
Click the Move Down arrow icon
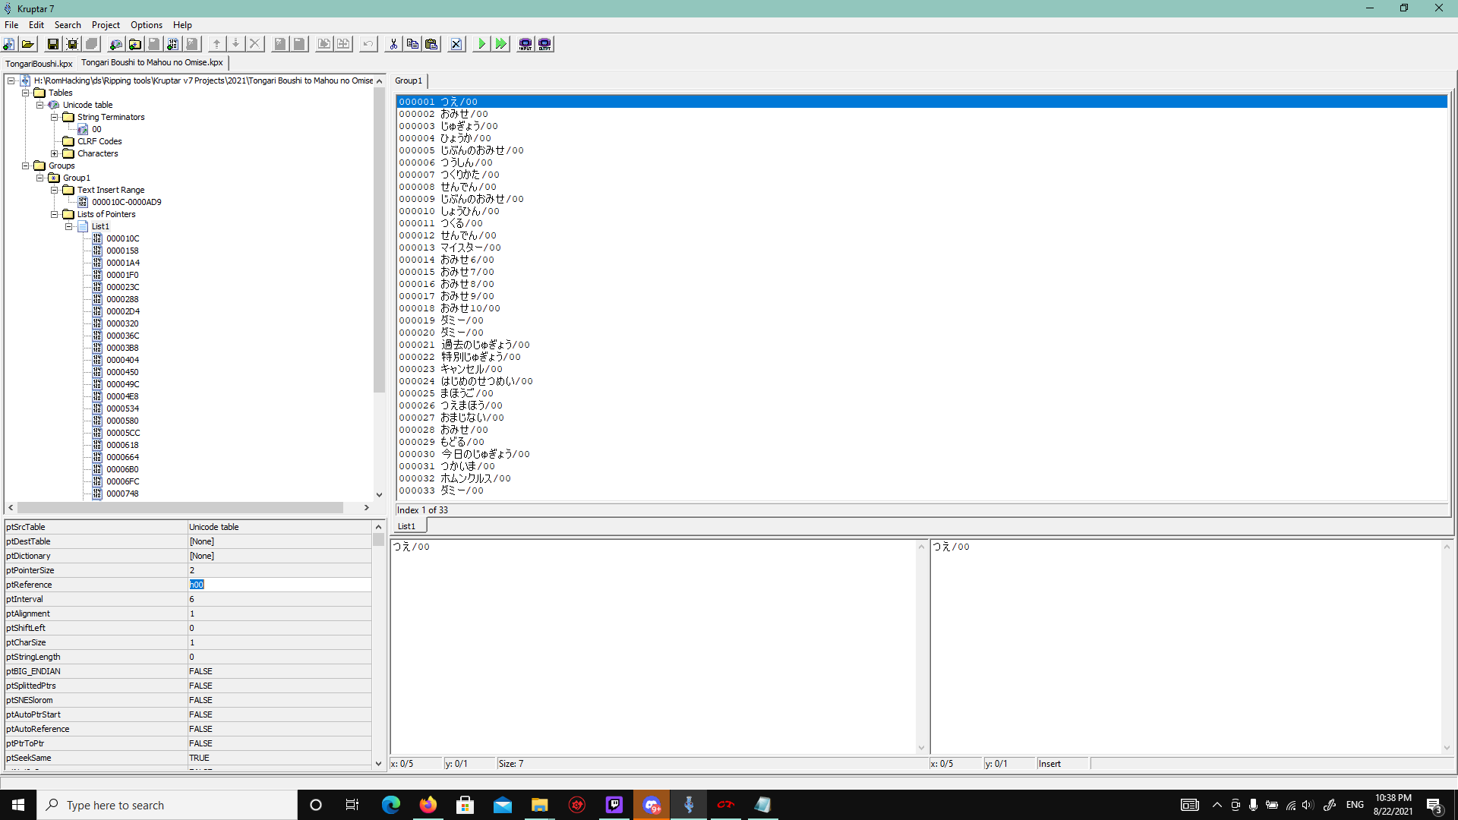236,44
